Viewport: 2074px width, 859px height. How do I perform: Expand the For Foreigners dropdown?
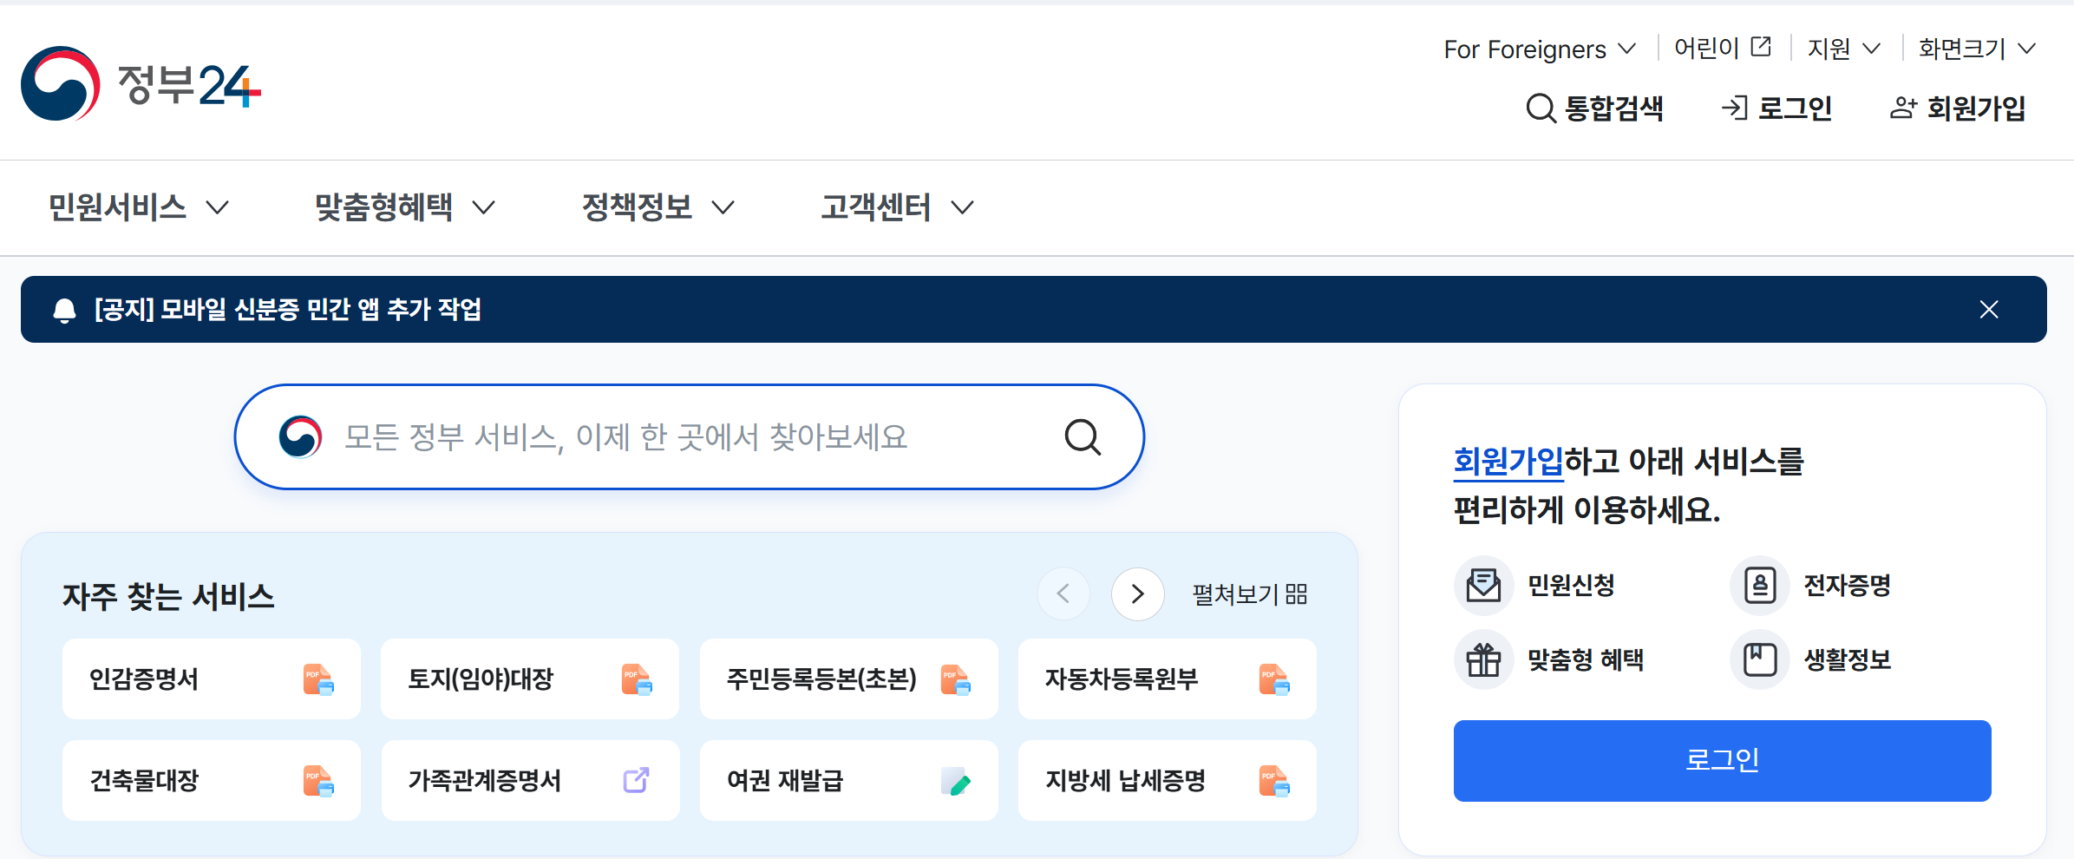(x=1628, y=49)
